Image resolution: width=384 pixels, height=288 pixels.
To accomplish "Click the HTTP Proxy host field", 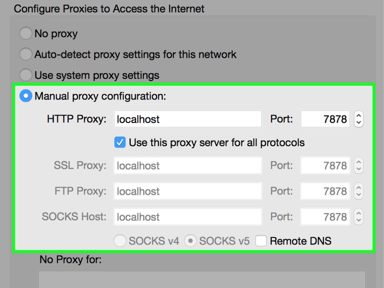I will 187,119.
